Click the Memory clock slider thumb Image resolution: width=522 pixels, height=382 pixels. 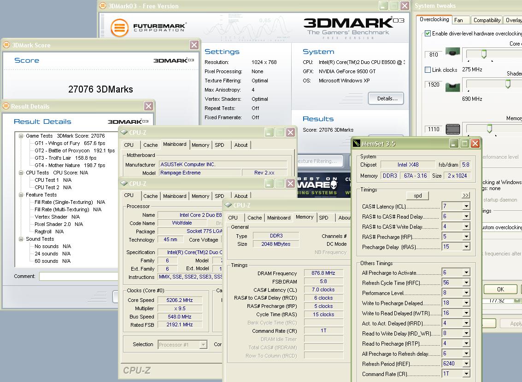click(x=489, y=128)
